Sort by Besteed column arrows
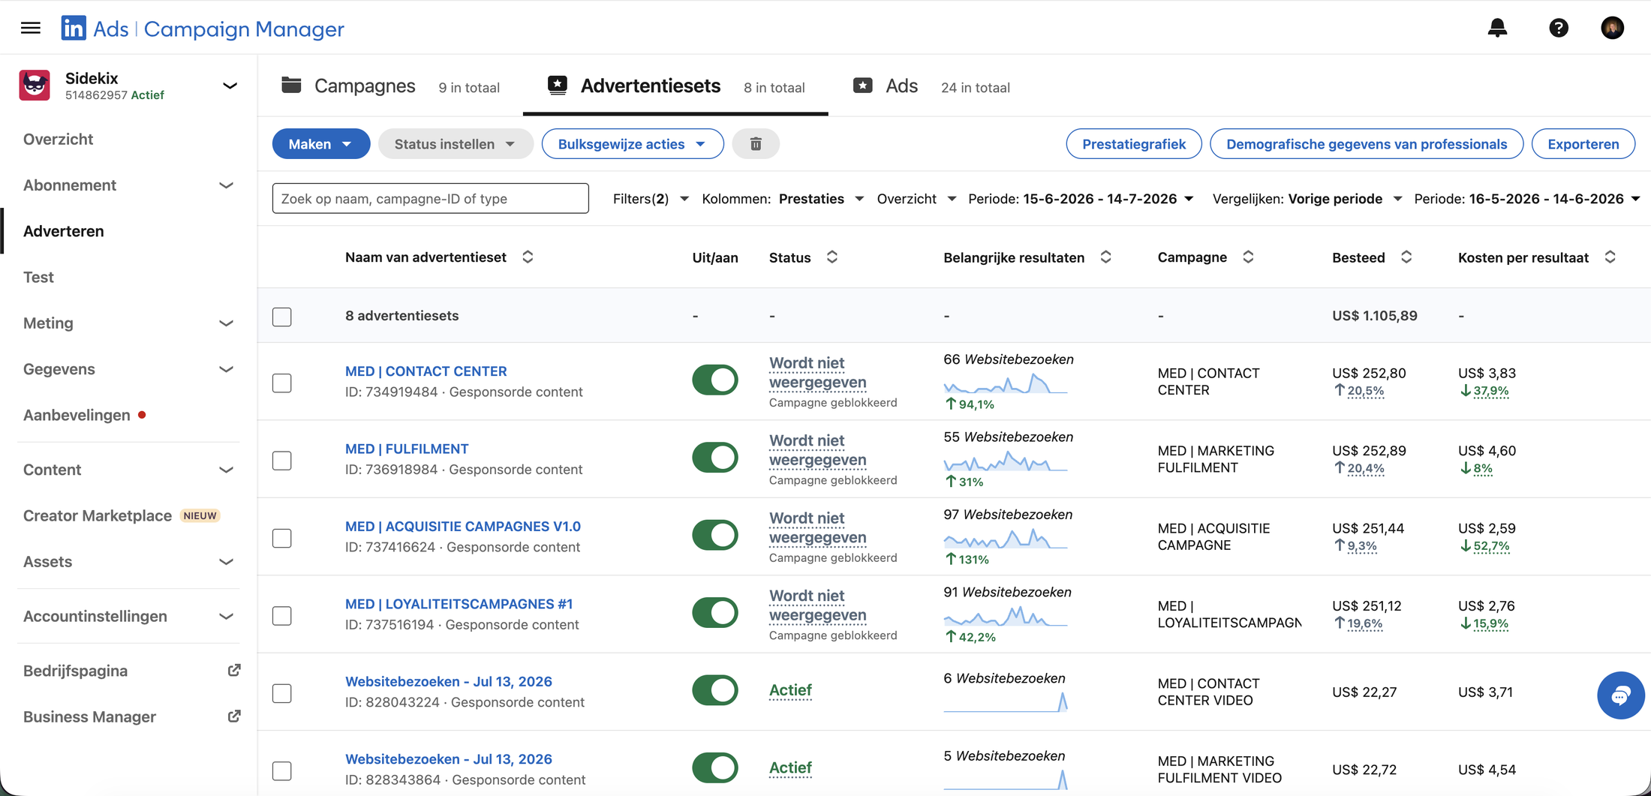The image size is (1651, 796). coord(1406,257)
